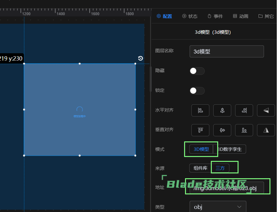Switch to the 事件 tab
The width and height of the screenshot is (278, 212).
(215, 16)
